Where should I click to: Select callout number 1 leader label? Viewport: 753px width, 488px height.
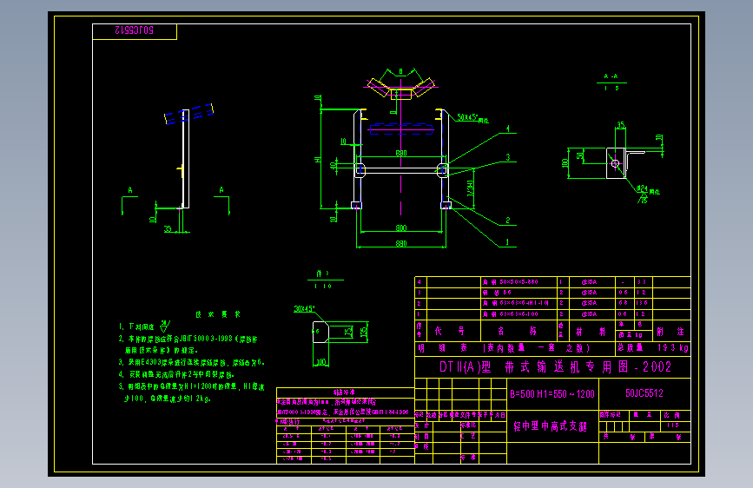(507, 242)
